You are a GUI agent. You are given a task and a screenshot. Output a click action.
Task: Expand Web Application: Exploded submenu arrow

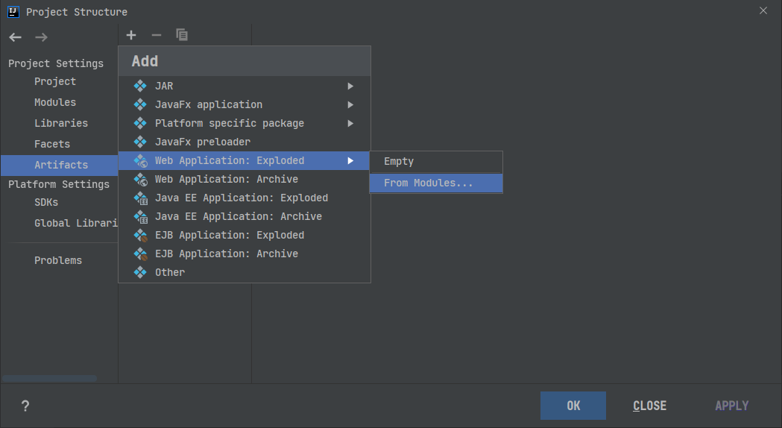click(350, 160)
